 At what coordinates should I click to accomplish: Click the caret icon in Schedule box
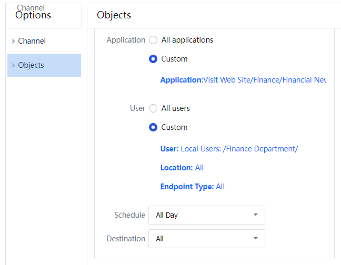[x=255, y=215]
